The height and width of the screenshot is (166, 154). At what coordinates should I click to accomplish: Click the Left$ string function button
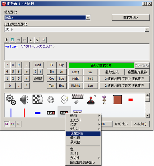[76, 72]
